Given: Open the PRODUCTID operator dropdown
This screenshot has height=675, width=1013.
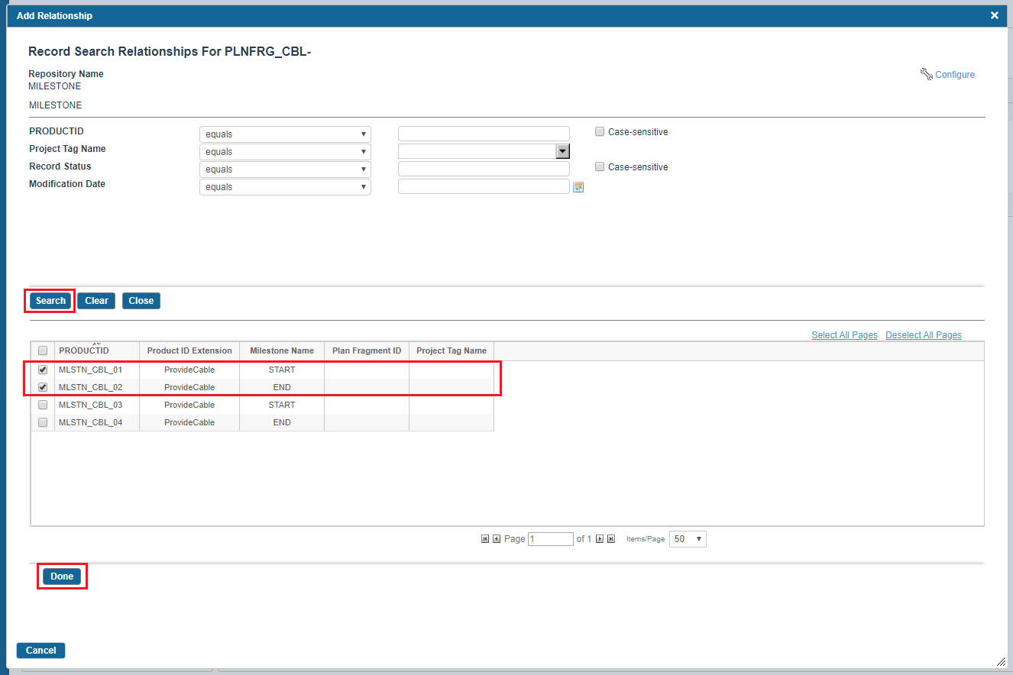Looking at the screenshot, I should (x=285, y=134).
